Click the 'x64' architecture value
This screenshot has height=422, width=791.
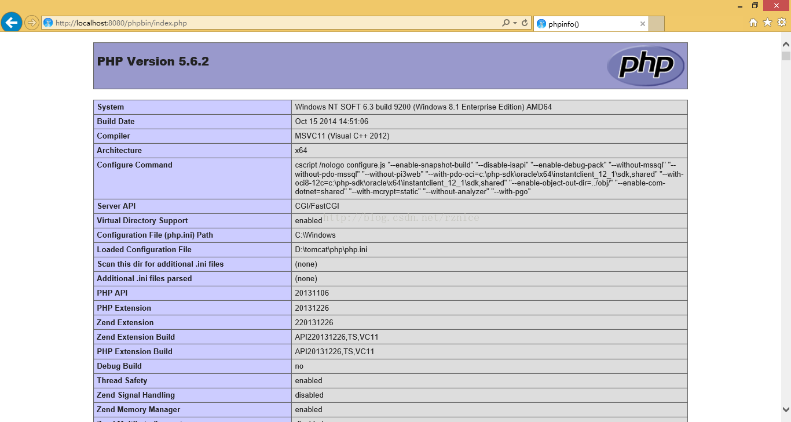click(301, 151)
